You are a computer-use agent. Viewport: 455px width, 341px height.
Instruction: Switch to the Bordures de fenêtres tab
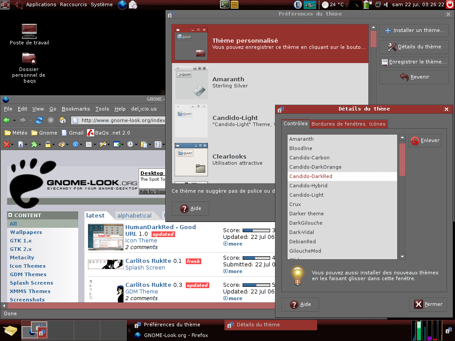(338, 124)
